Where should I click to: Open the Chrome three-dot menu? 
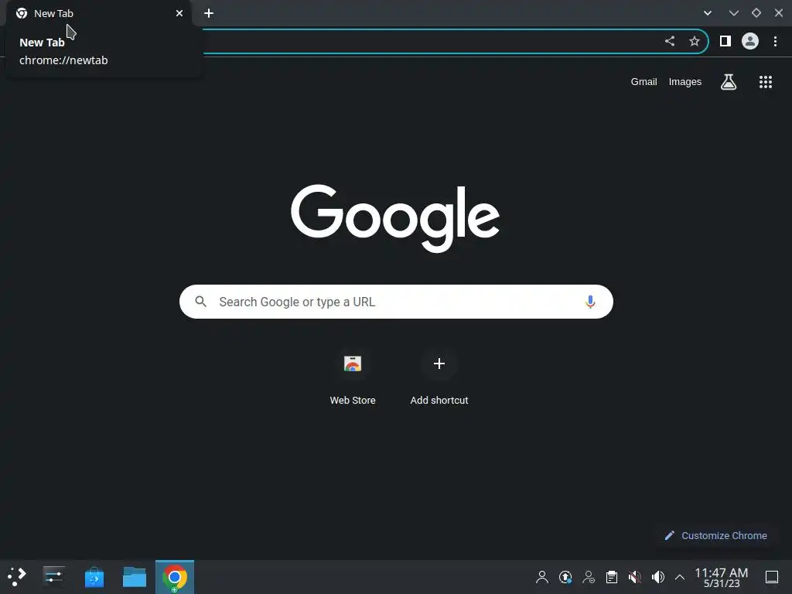[x=775, y=42]
